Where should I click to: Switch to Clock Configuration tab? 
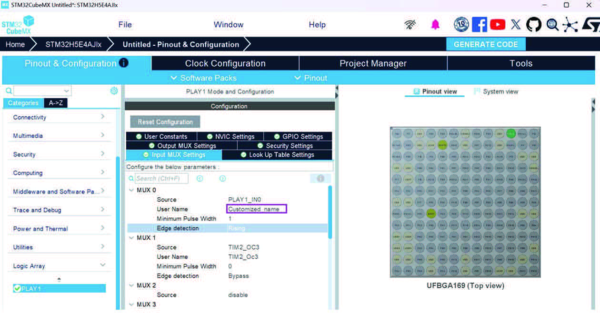(225, 63)
